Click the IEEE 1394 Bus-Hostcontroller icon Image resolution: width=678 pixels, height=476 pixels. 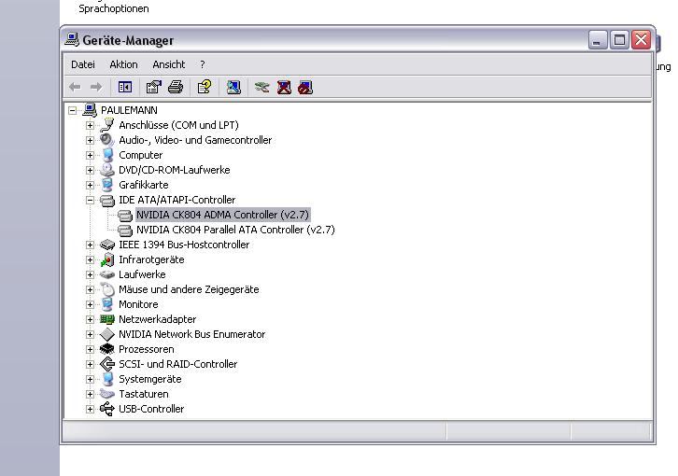(107, 245)
